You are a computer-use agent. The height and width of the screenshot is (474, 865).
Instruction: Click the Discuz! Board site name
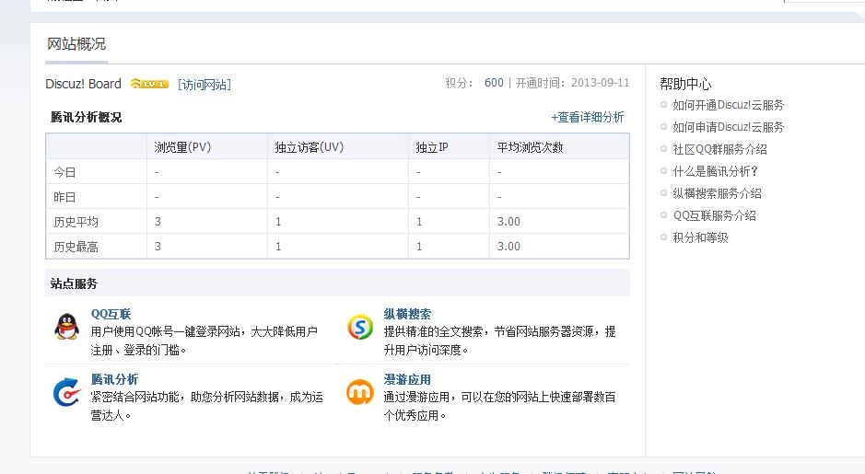point(83,84)
